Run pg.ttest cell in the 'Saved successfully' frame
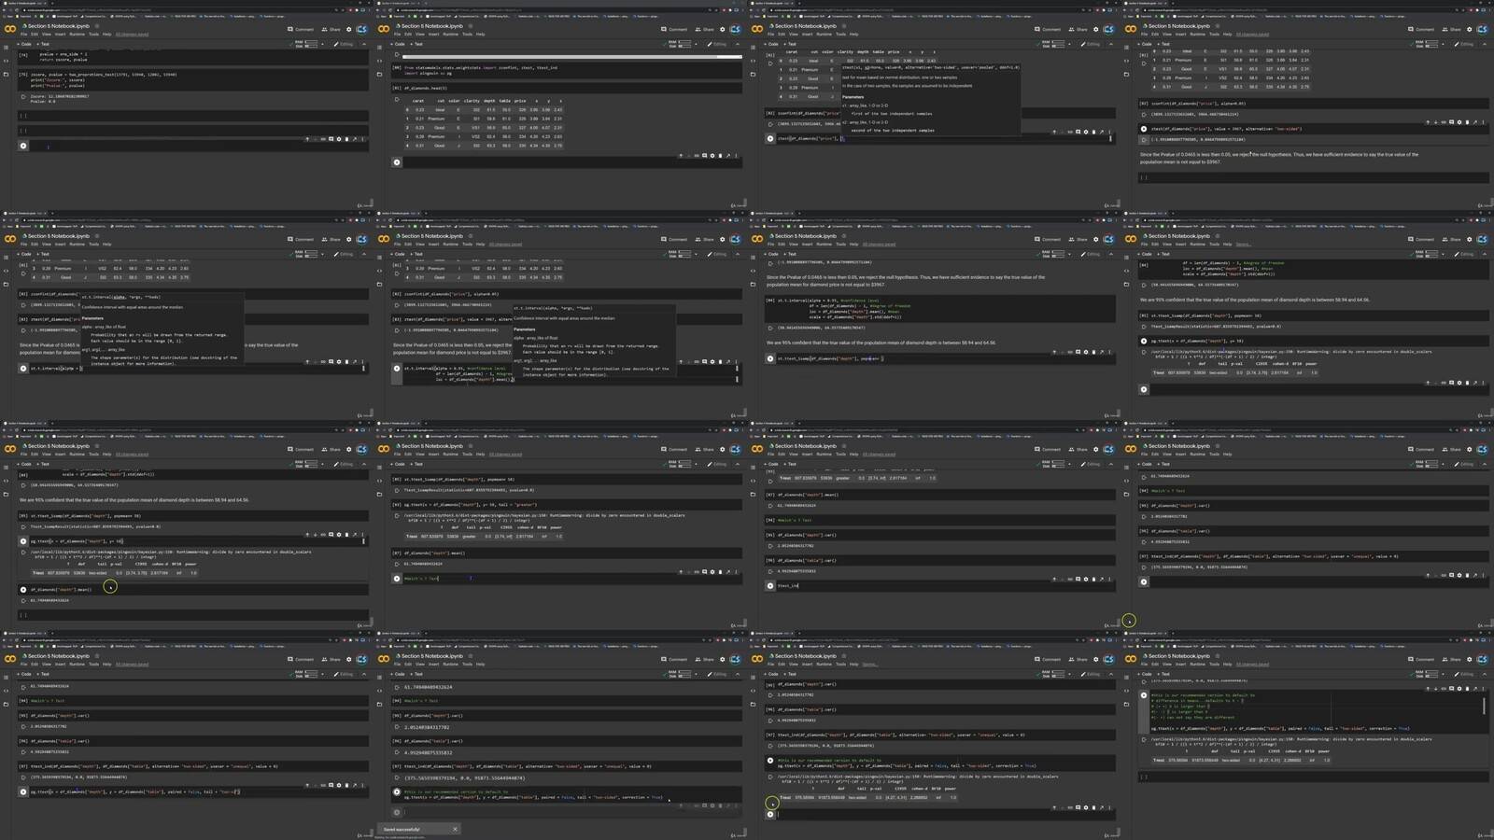 [397, 792]
